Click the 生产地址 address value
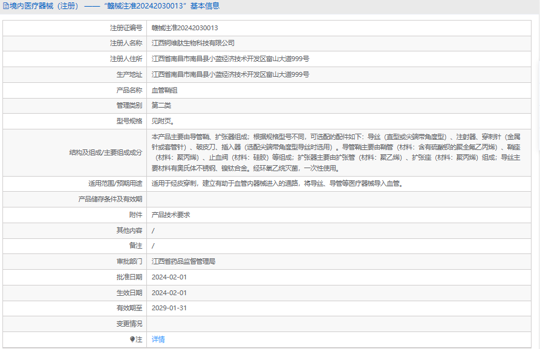 pyautogui.click(x=230, y=74)
